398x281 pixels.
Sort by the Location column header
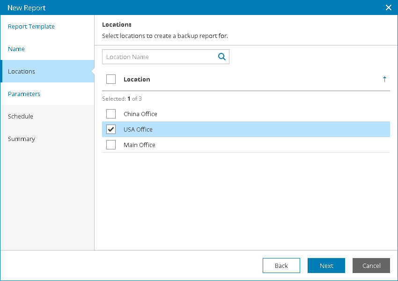[137, 79]
